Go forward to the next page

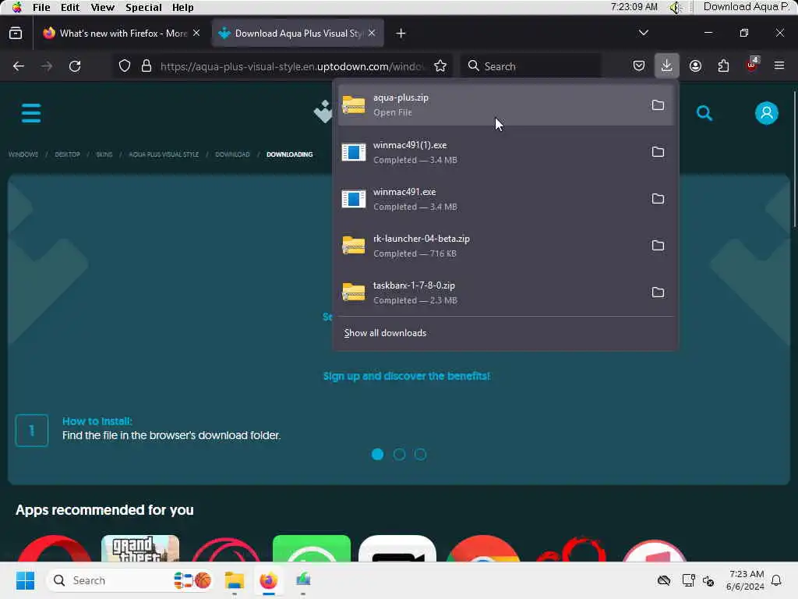(x=47, y=66)
